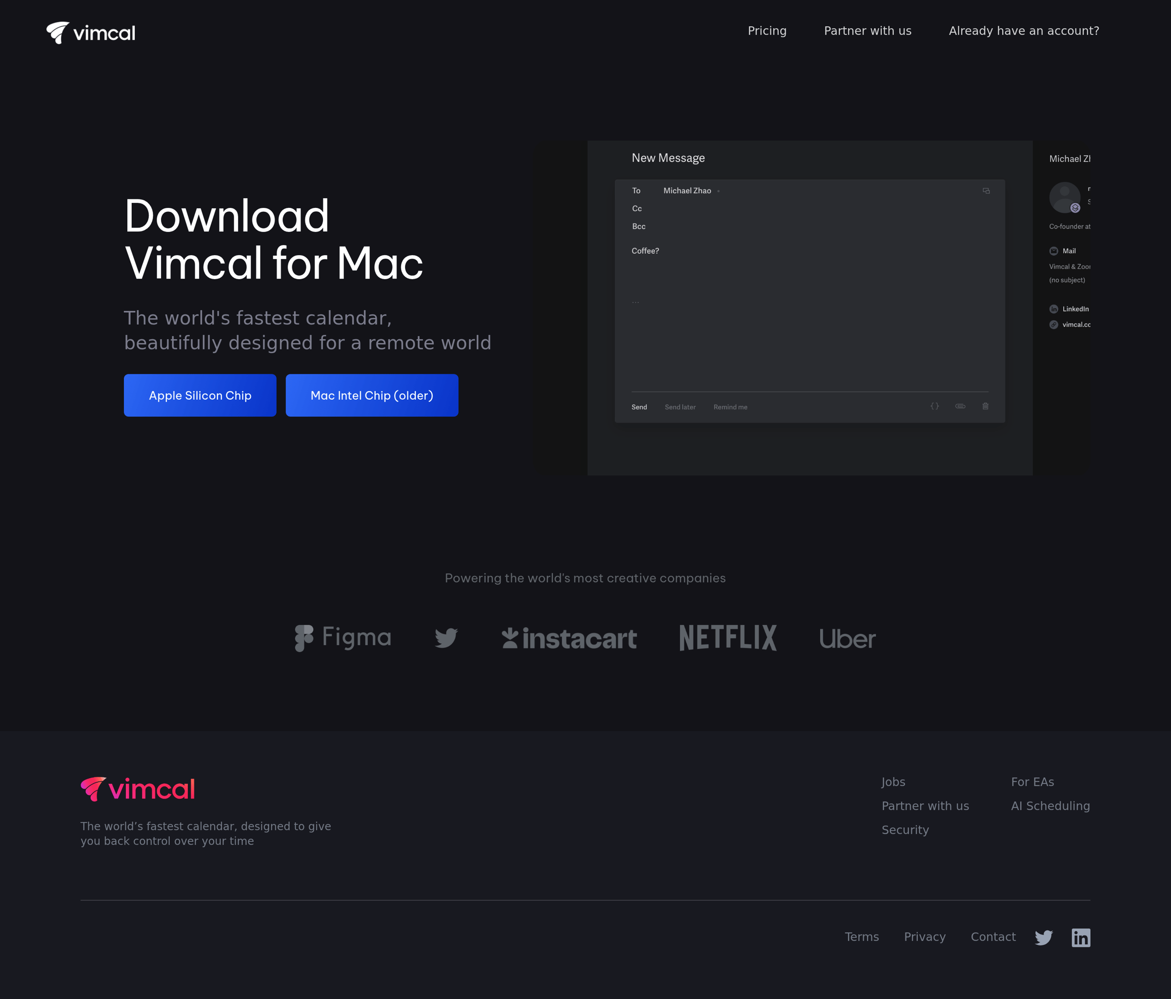1171x999 pixels.
Task: Click the Figma logo
Action: (343, 638)
